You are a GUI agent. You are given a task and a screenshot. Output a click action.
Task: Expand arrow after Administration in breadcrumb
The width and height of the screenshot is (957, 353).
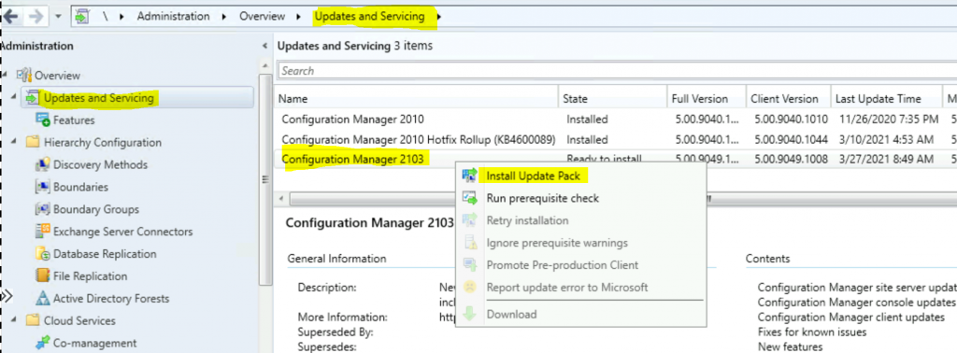(224, 17)
